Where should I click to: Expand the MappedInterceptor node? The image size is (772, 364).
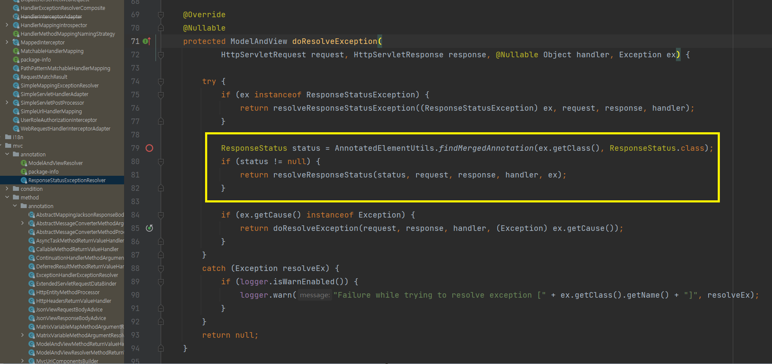tap(7, 42)
